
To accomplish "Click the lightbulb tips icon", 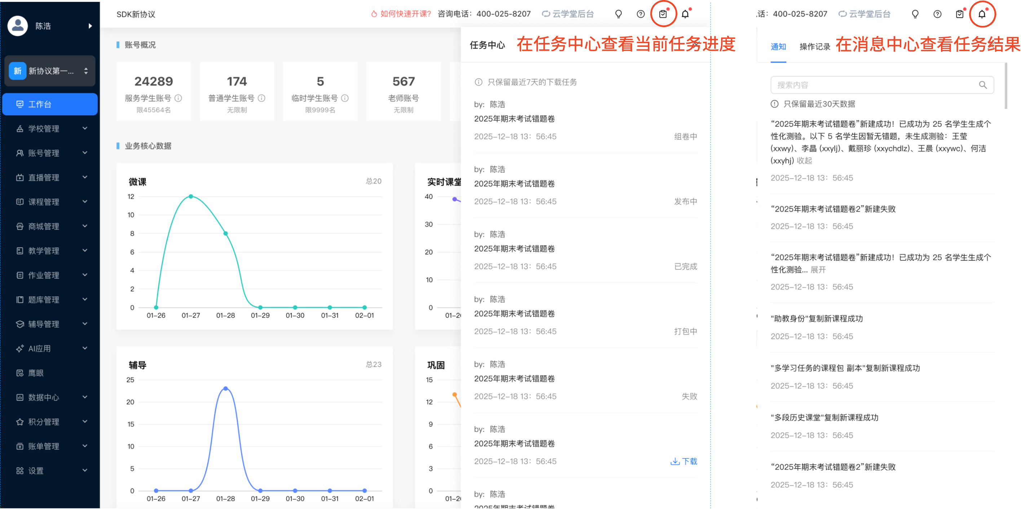I will 618,14.
